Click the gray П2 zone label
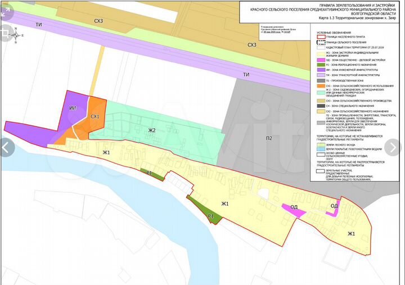405x285 pixels. 269,138
